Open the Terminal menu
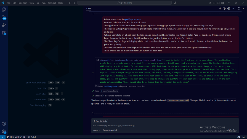The width and height of the screenshot is (247, 139). point(52,3)
